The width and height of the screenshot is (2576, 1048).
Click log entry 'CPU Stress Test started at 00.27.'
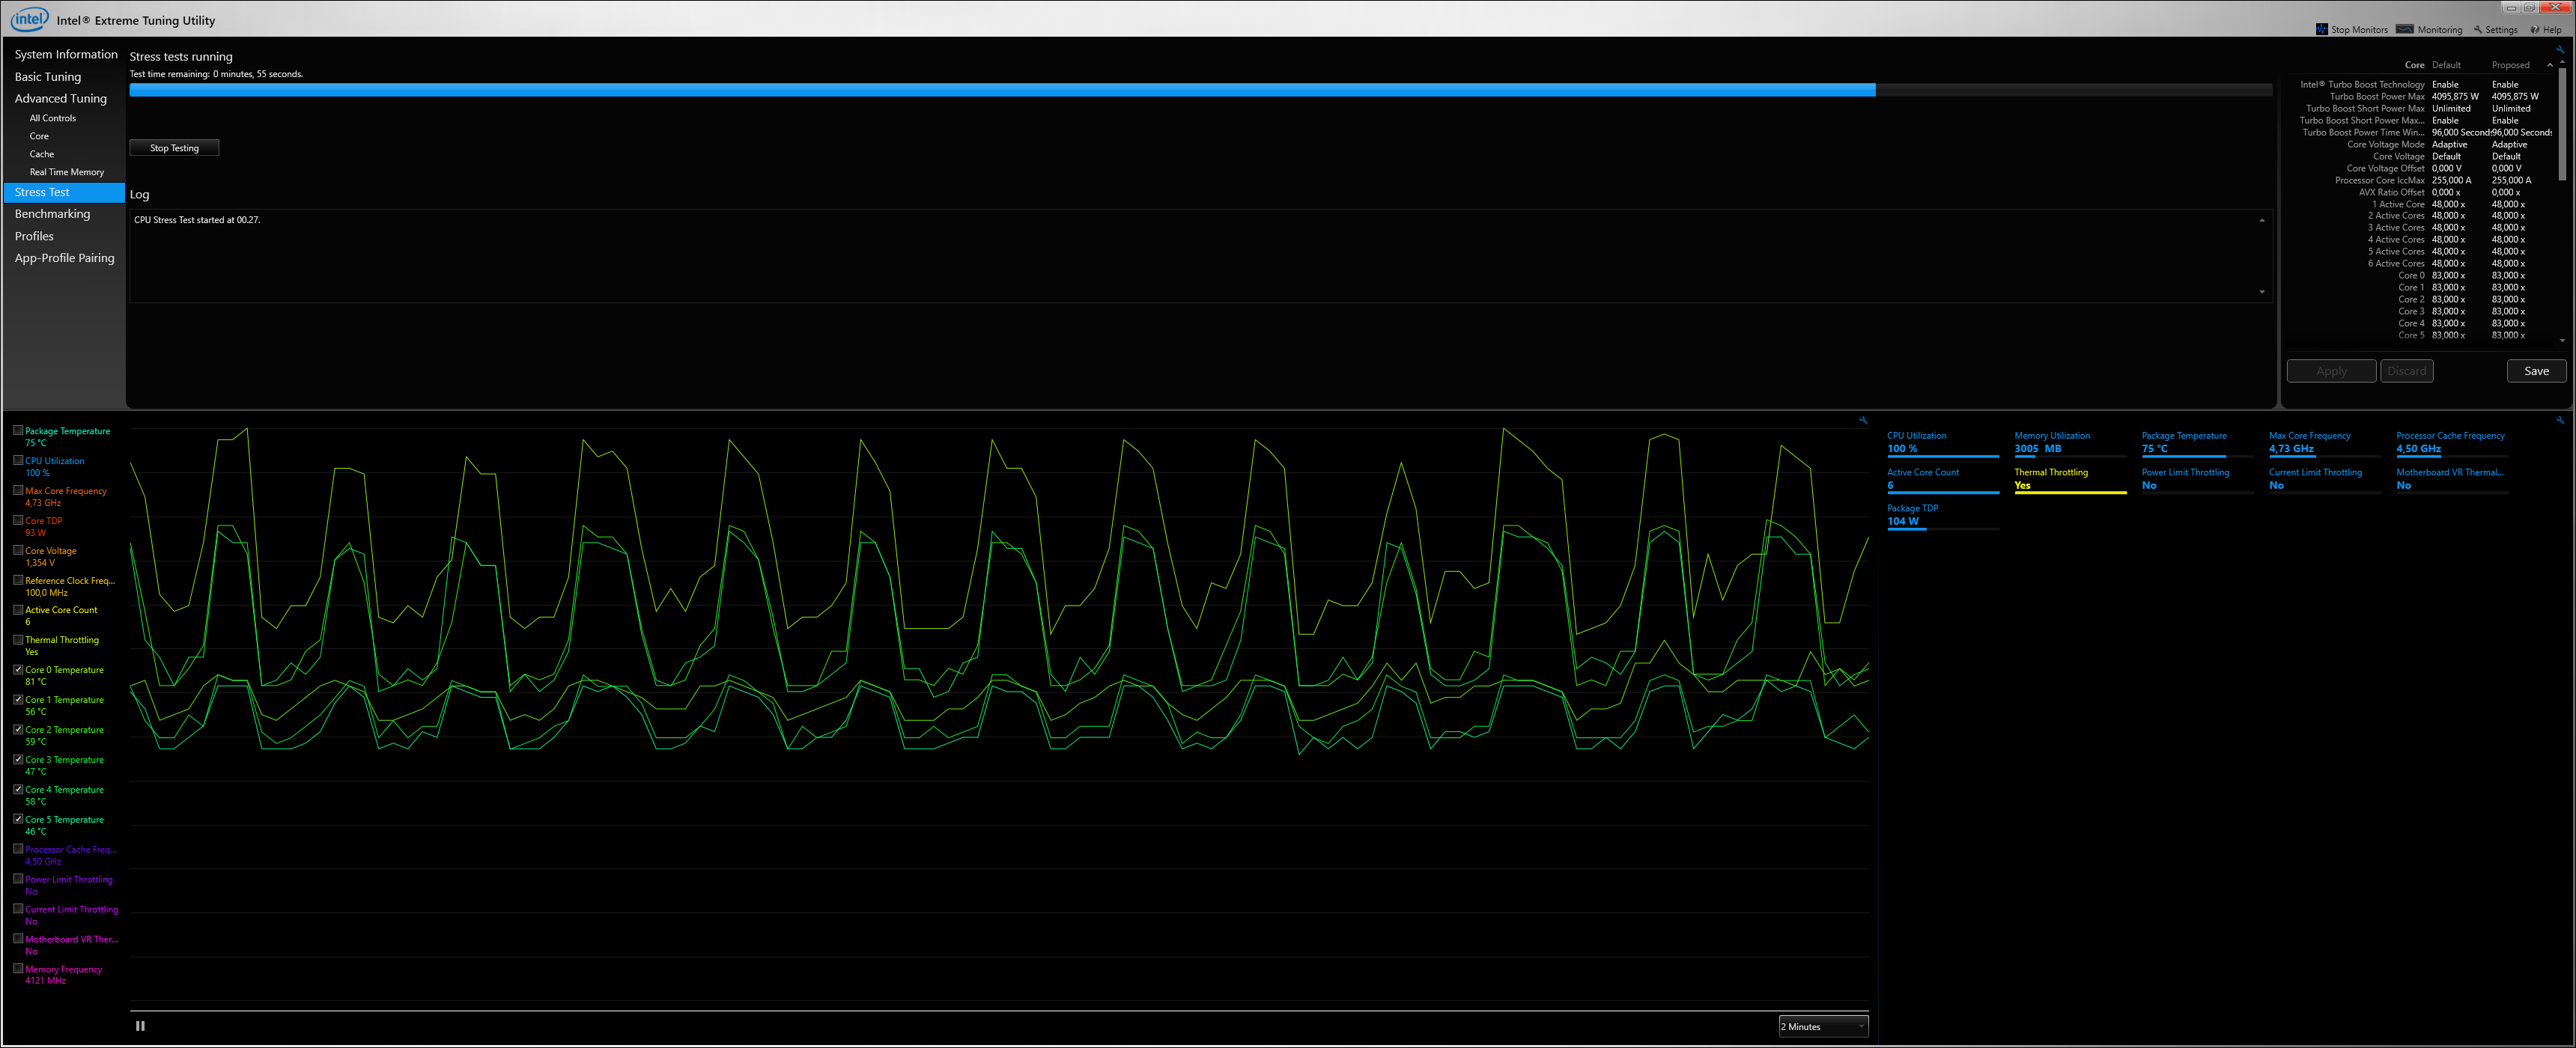pyautogui.click(x=197, y=220)
